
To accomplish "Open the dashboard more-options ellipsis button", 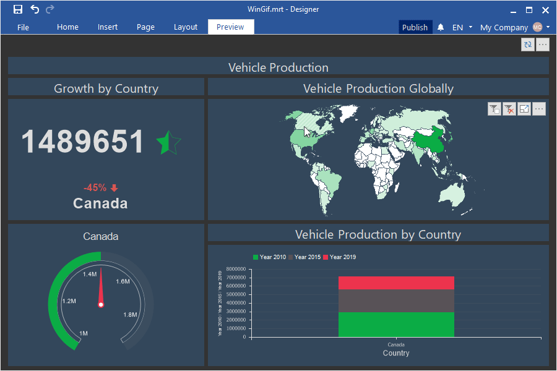I will point(542,45).
